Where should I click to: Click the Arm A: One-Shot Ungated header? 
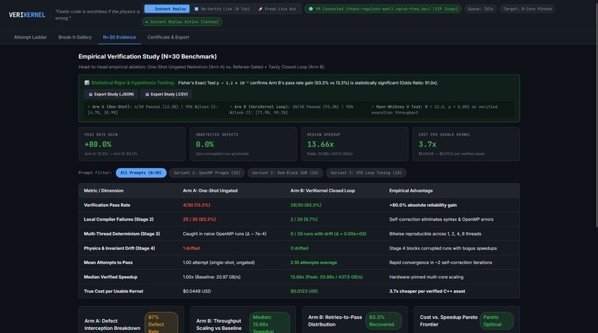point(210,191)
